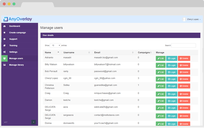The image size is (204, 128).
Task: Click the Manage users people icon
Action: [x=4, y=59]
